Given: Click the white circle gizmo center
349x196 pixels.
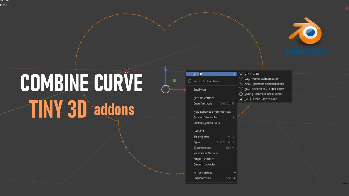Looking at the screenshot, I should [x=166, y=89].
